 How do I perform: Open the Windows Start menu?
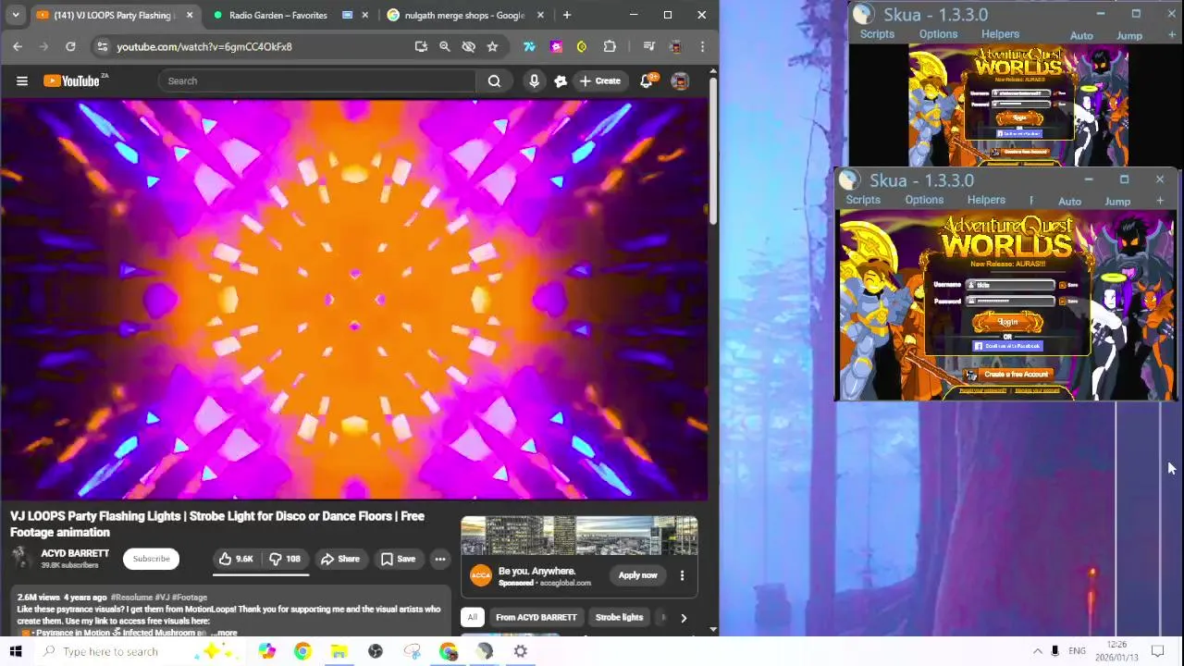[16, 651]
